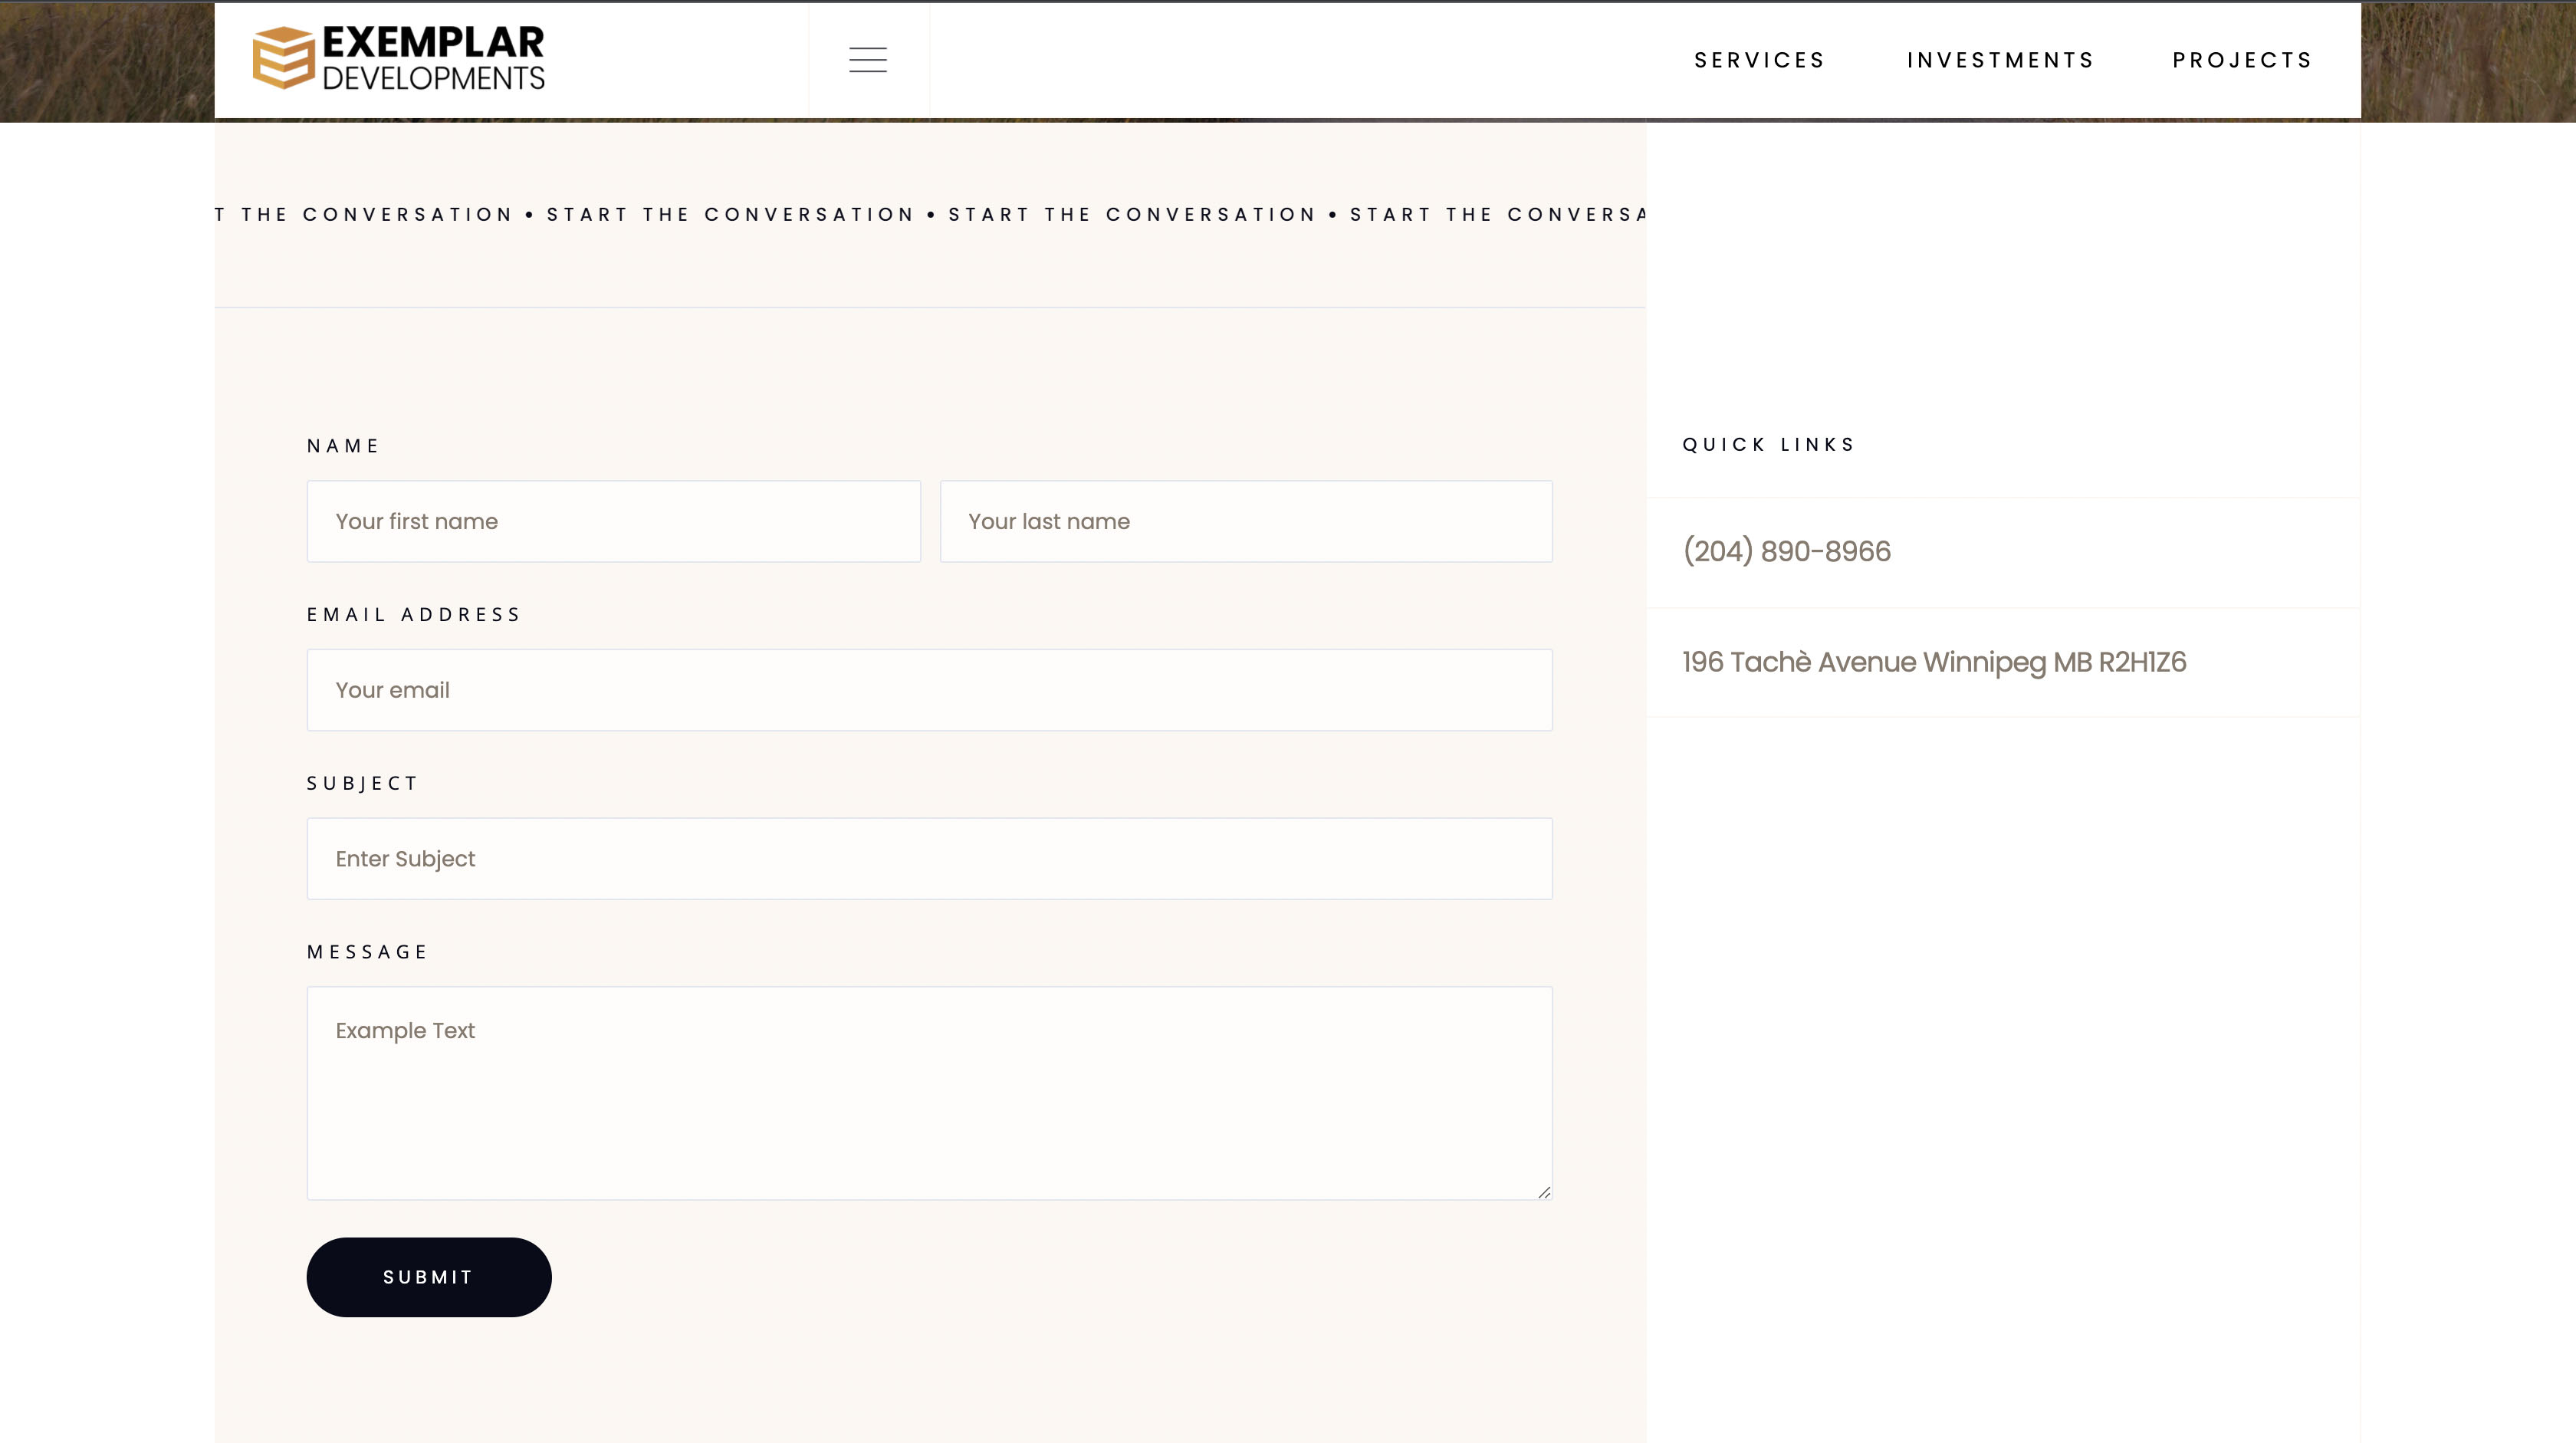This screenshot has width=2576, height=1443.
Task: Open the hamburger menu icon
Action: coord(867,60)
